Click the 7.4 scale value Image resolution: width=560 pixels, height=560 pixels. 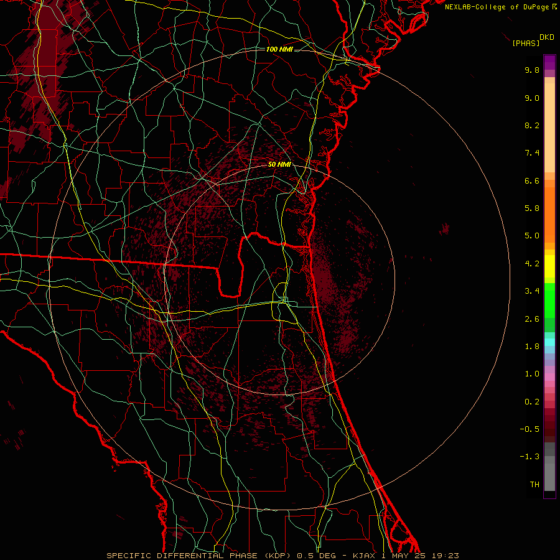532,153
